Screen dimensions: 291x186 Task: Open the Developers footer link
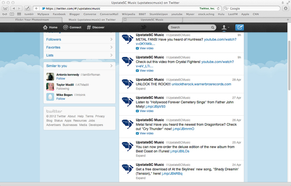[x=96, y=125]
